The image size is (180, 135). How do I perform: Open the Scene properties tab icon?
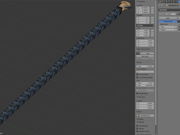click(x=169, y=1)
